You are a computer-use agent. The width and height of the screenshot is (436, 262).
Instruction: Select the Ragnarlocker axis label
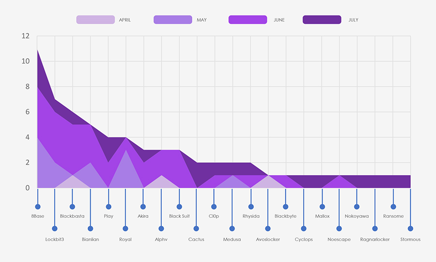[375, 240]
